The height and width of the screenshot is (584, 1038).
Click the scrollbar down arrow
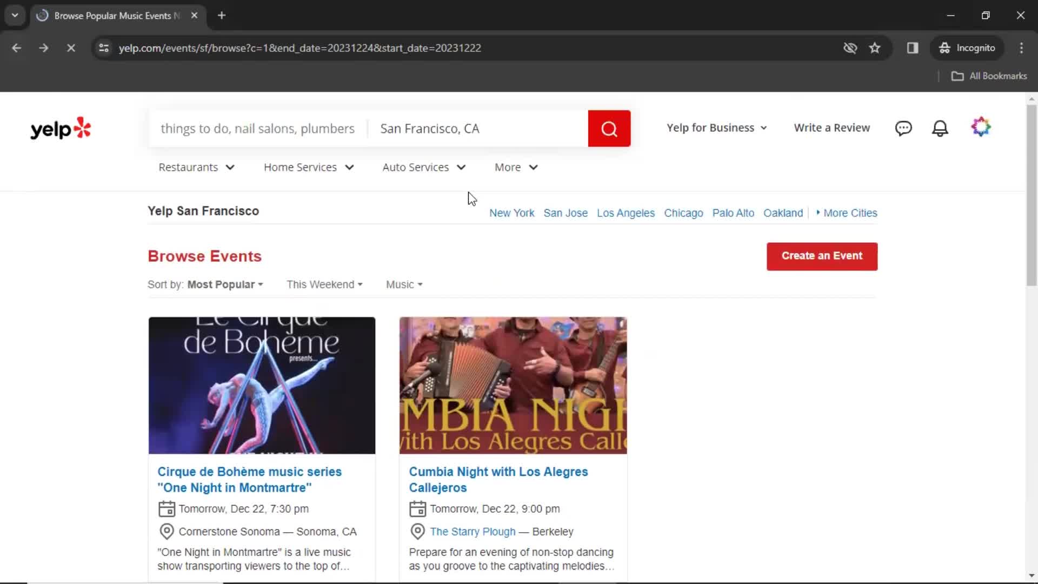pyautogui.click(x=1031, y=576)
